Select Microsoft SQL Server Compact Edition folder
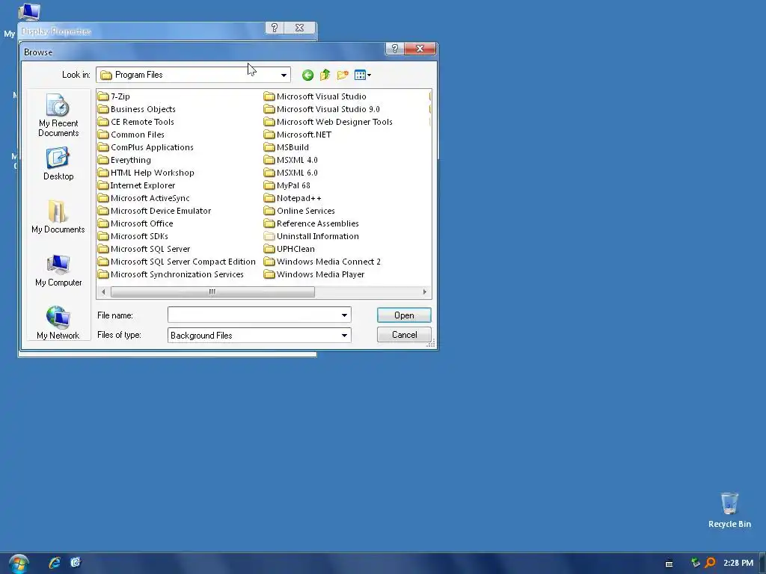The image size is (766, 574). [x=177, y=262]
